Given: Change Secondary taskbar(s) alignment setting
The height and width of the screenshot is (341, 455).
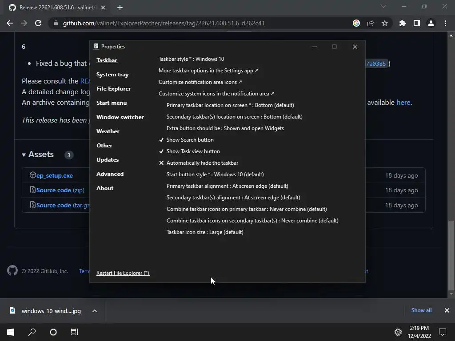Looking at the screenshot, I should 233,198.
